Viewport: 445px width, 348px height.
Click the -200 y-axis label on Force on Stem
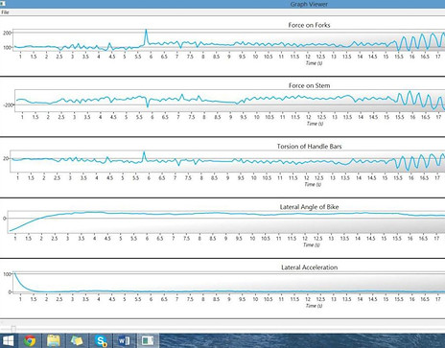pyautogui.click(x=9, y=104)
